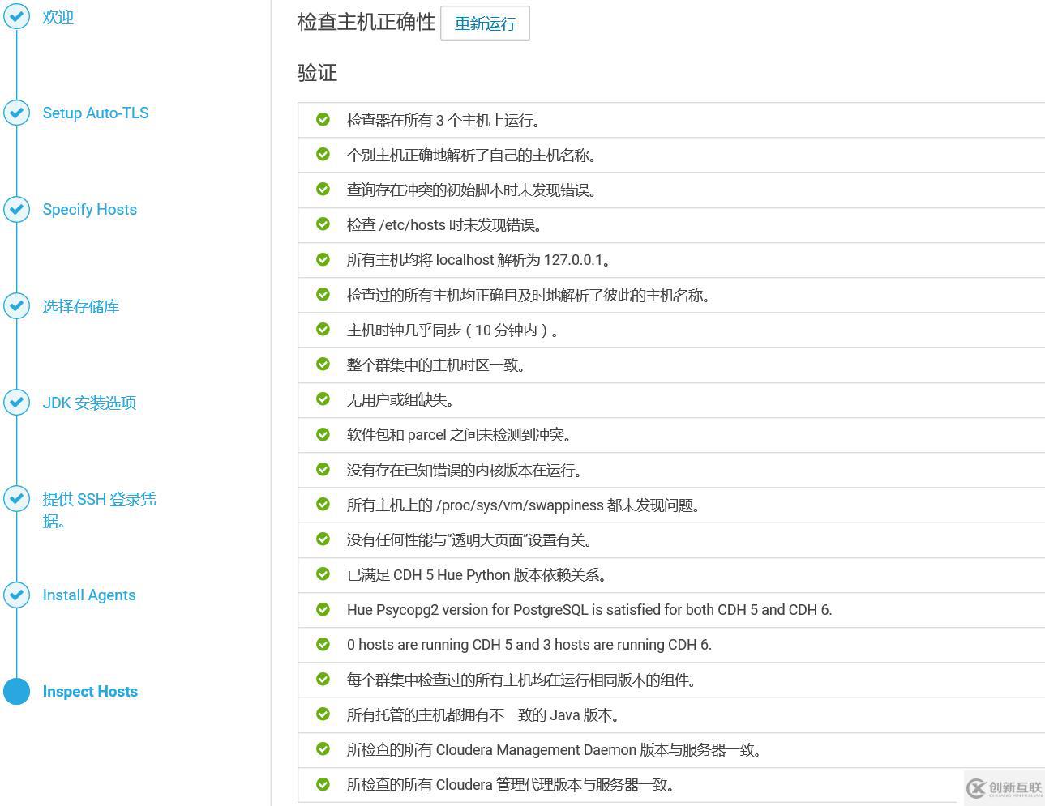Click green check for 软件包和 parcel row

coord(323,434)
